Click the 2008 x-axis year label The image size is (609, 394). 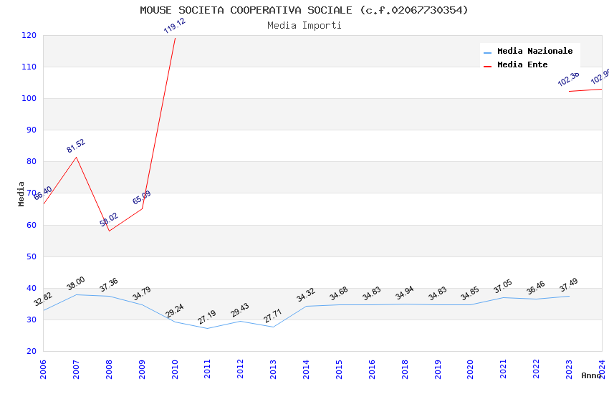tap(109, 369)
